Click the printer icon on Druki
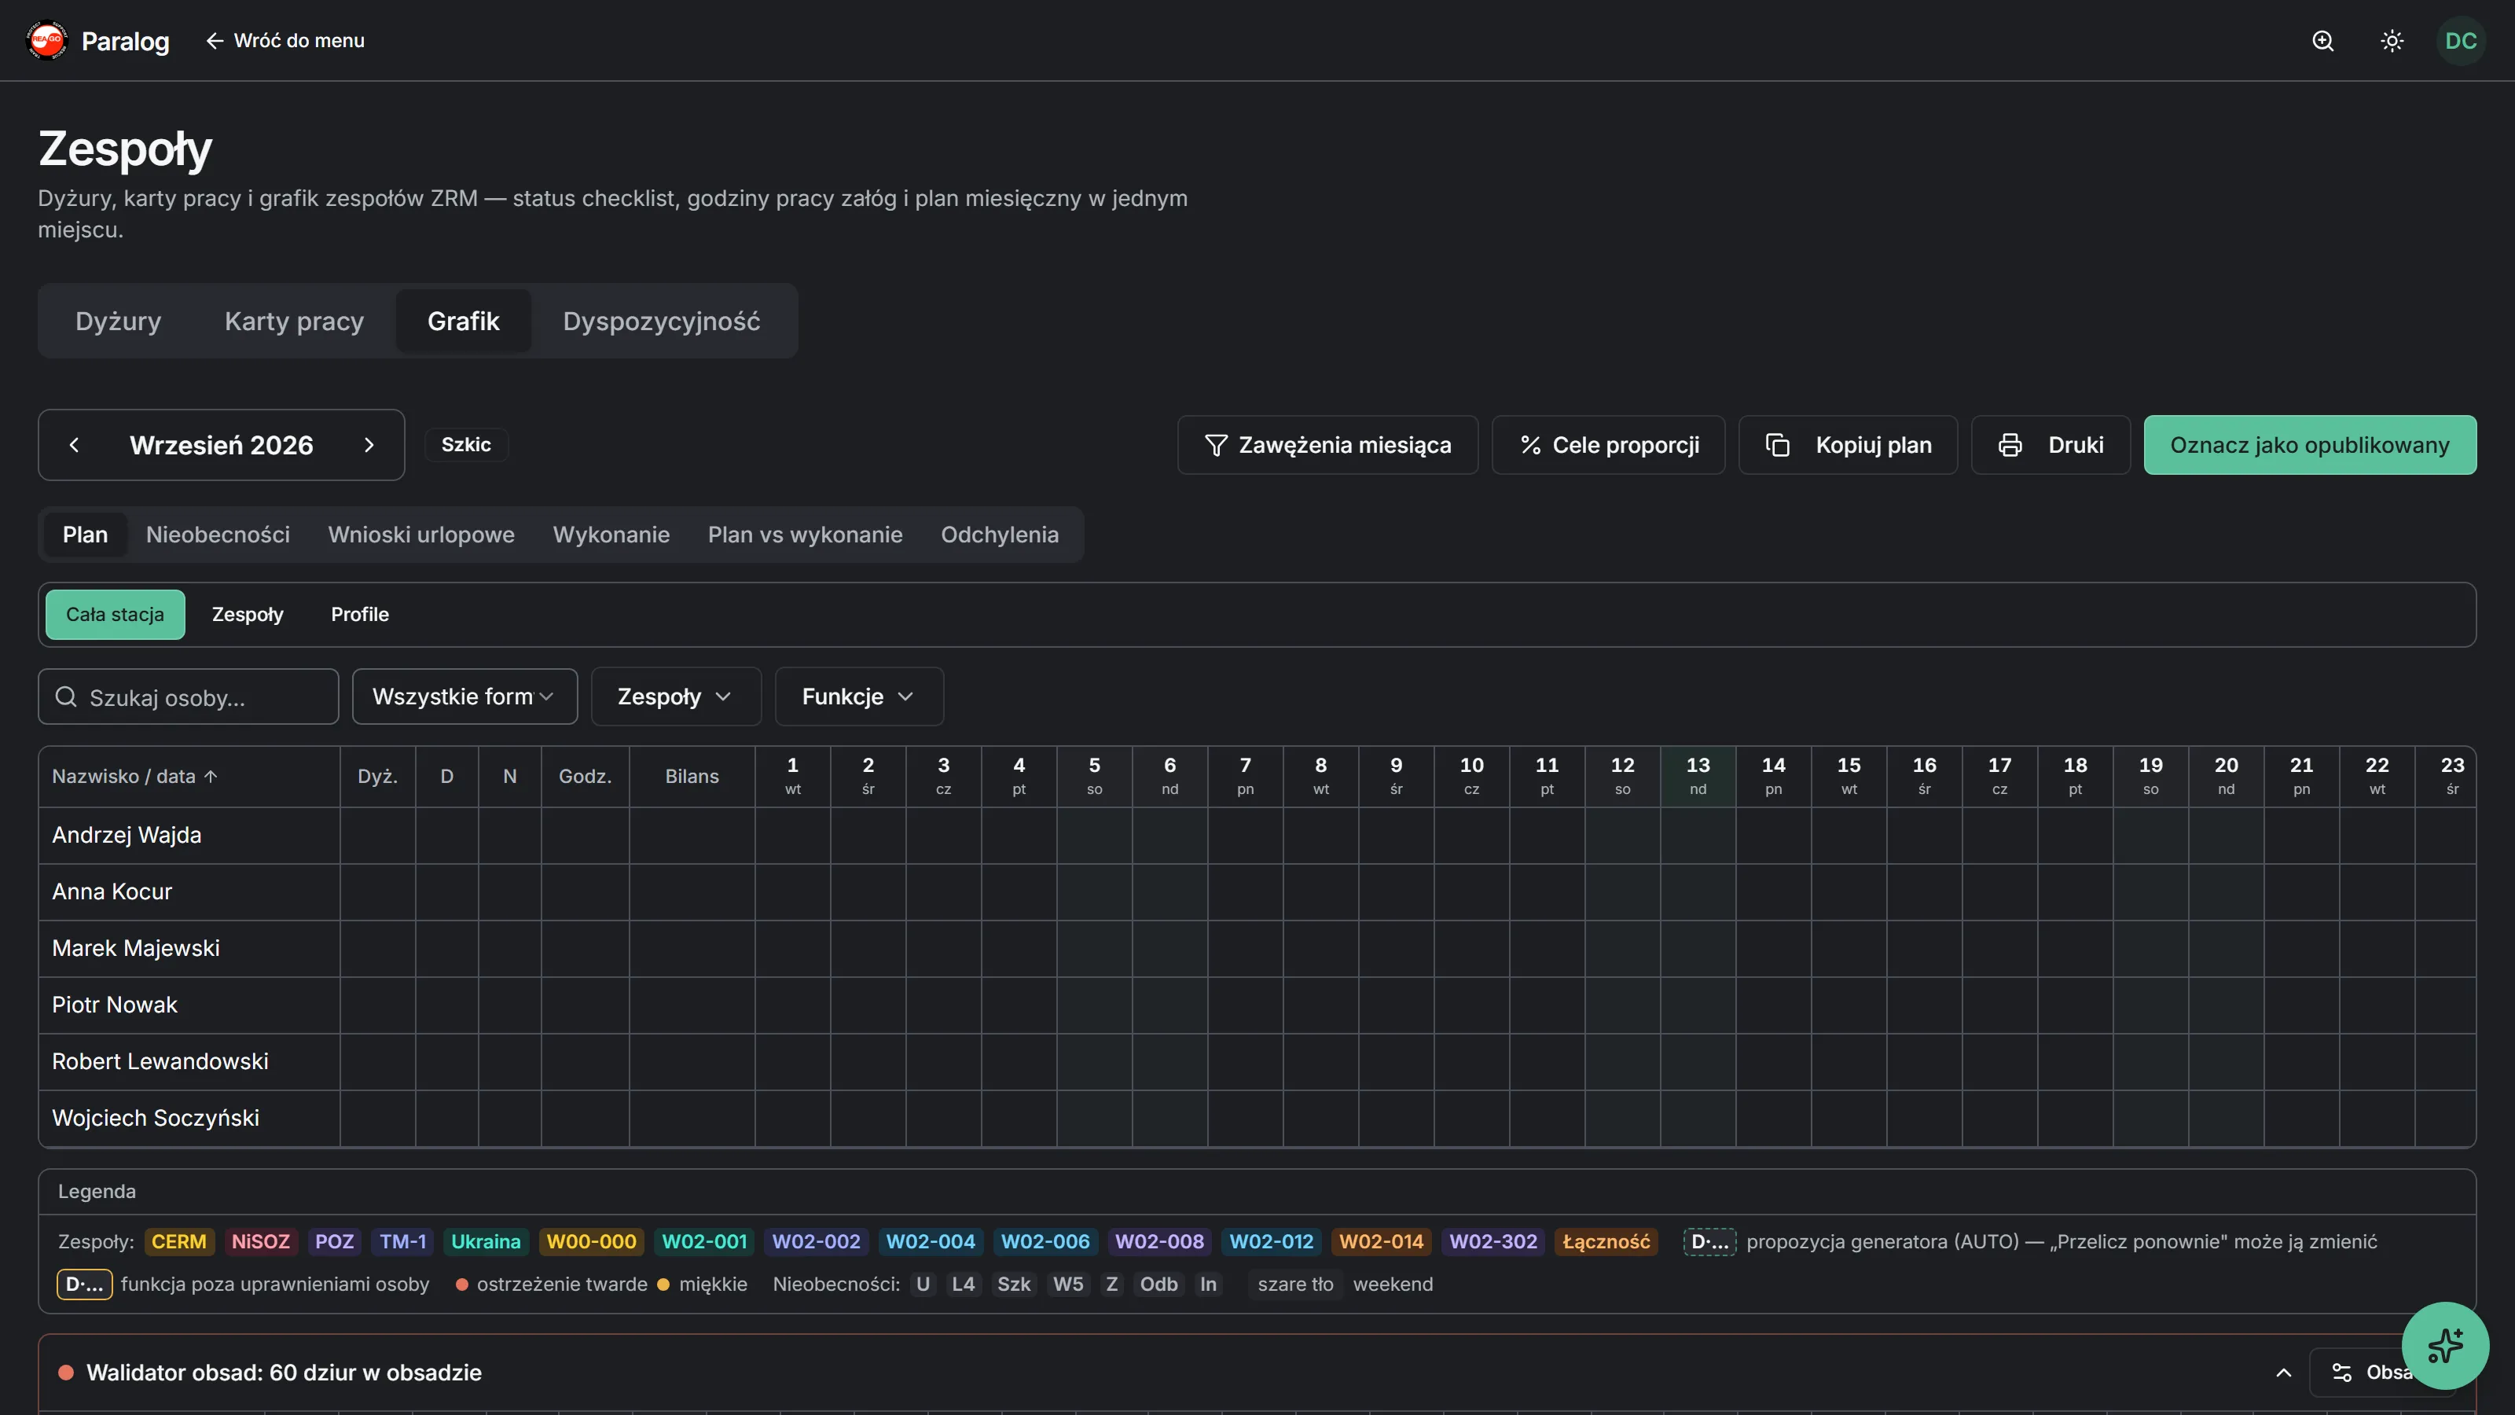The height and width of the screenshot is (1415, 2515). point(2010,445)
